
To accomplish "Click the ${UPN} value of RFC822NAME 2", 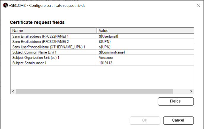I will tap(145, 42).
